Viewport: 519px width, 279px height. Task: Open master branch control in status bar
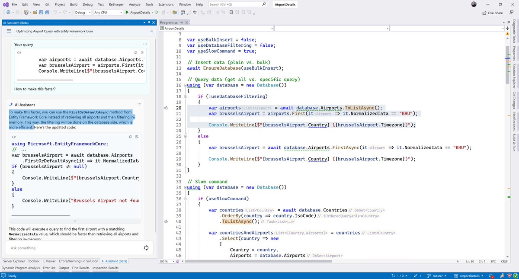coord(437,275)
